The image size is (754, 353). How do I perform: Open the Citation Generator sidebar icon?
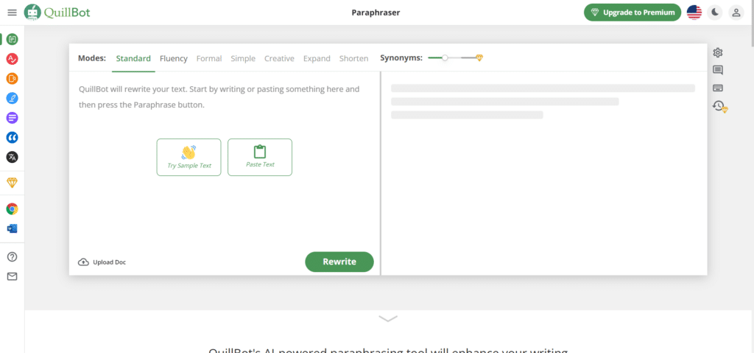pos(12,137)
